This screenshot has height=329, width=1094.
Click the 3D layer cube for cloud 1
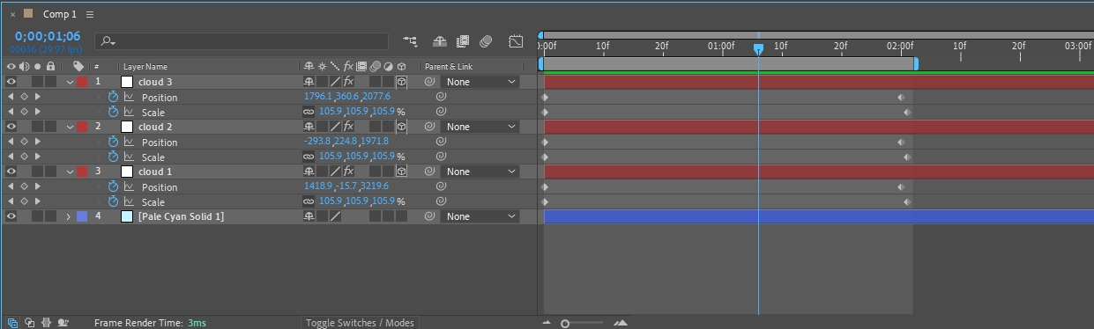(401, 172)
